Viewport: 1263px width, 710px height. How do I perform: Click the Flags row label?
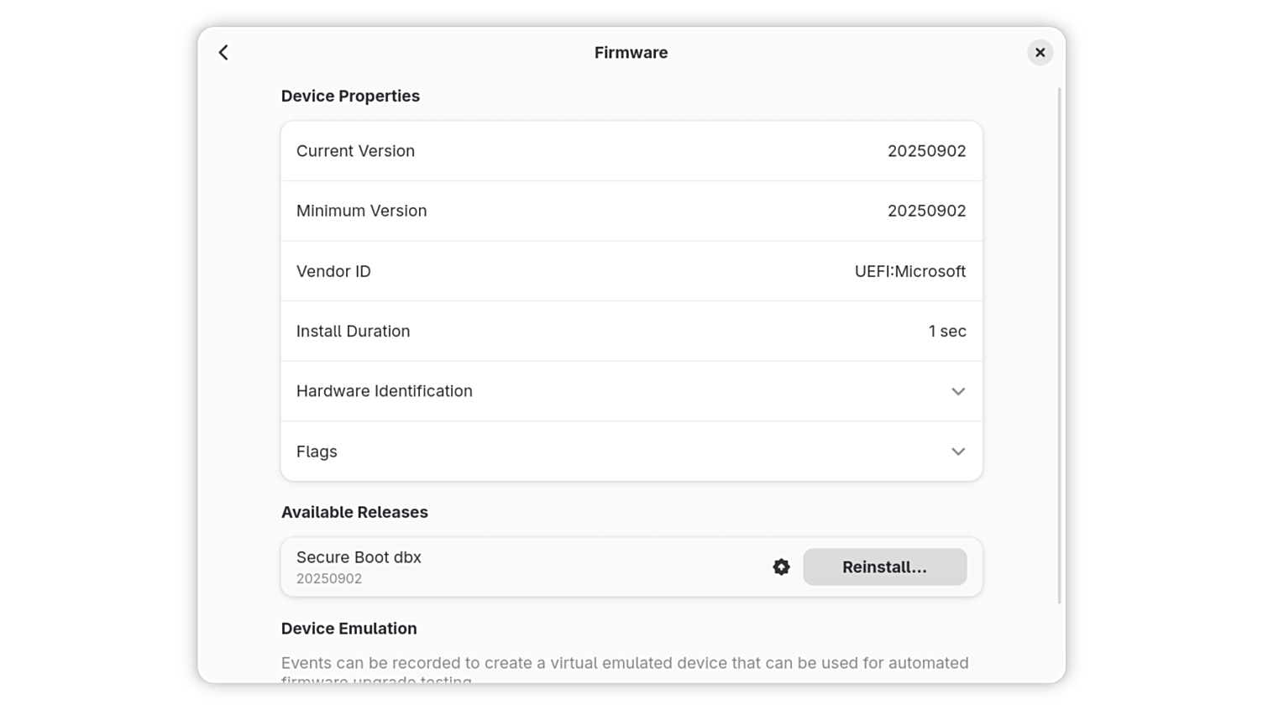click(x=317, y=452)
